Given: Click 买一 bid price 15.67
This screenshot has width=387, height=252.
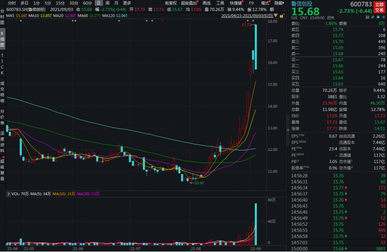Looking at the screenshot, I should (338, 60).
